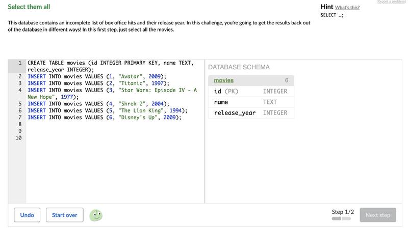Open the What's this? hint link

347,8
